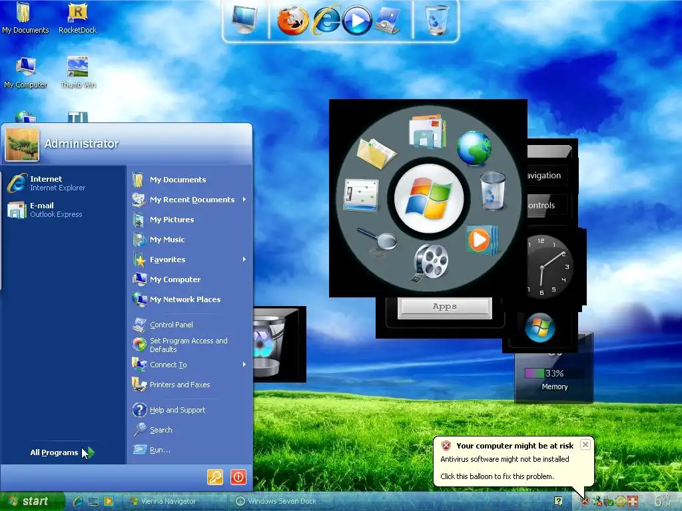
Task: Click the start button
Action: tap(31, 501)
